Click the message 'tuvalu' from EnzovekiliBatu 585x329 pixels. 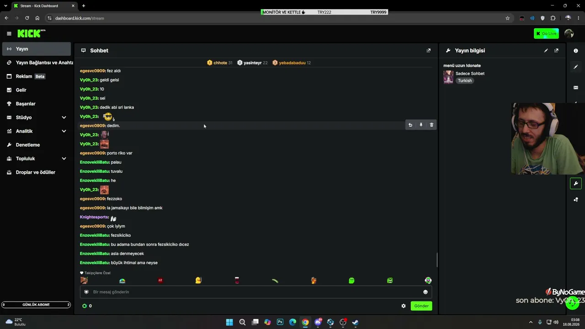click(117, 171)
